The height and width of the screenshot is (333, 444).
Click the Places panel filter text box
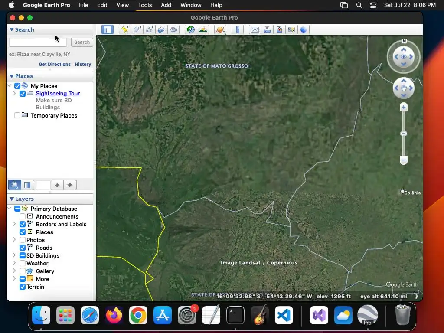click(x=43, y=185)
